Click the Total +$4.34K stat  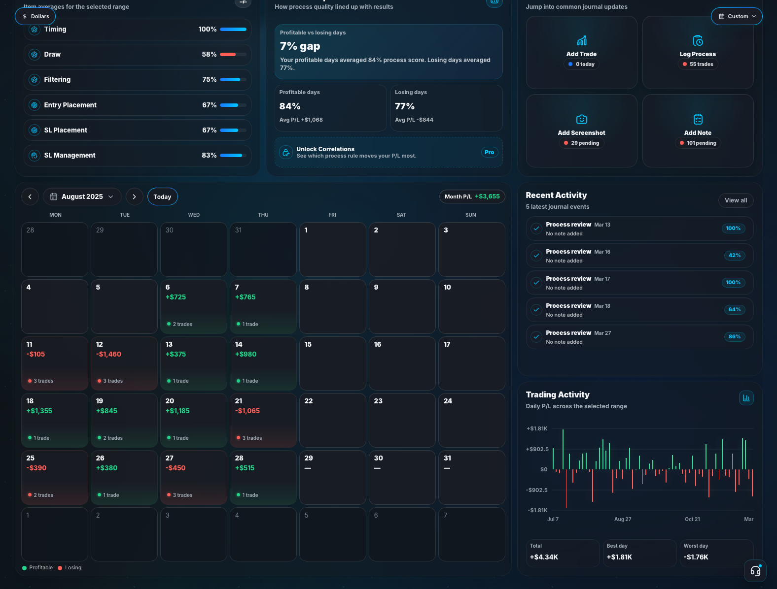[563, 553]
